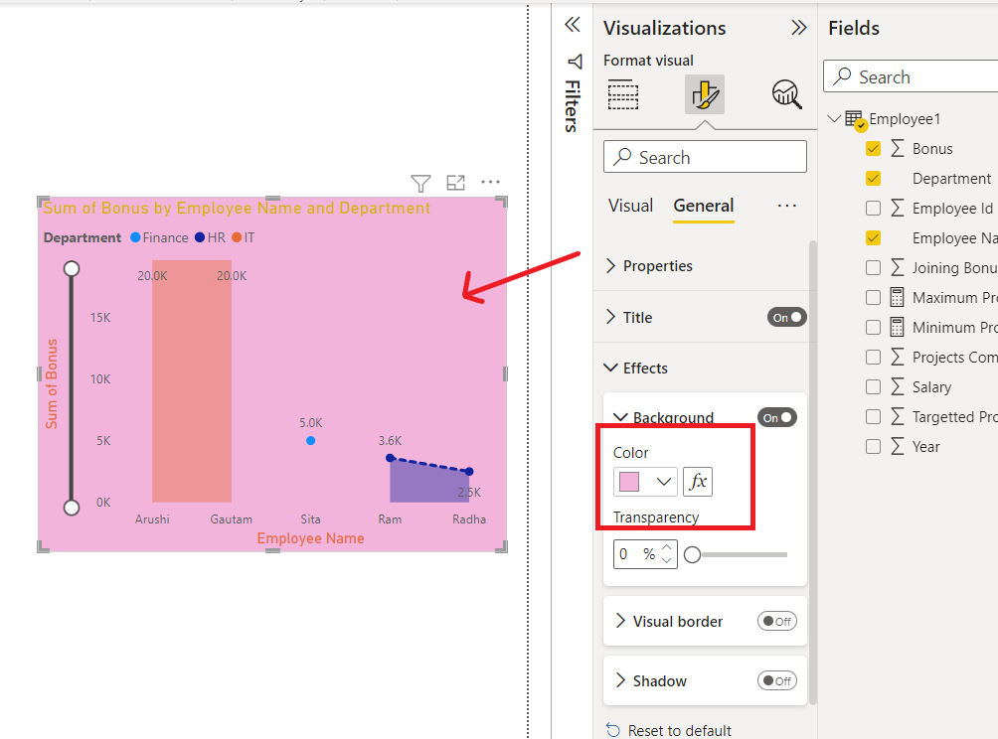Expand the Shadow card

pyautogui.click(x=620, y=680)
